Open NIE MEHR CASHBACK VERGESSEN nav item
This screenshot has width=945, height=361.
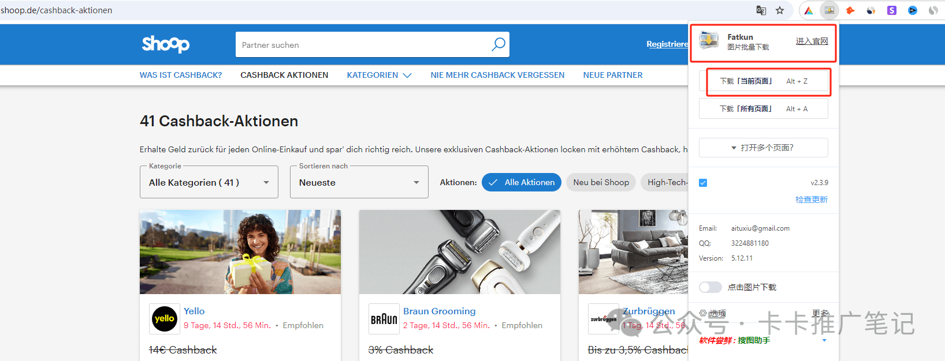[497, 75]
